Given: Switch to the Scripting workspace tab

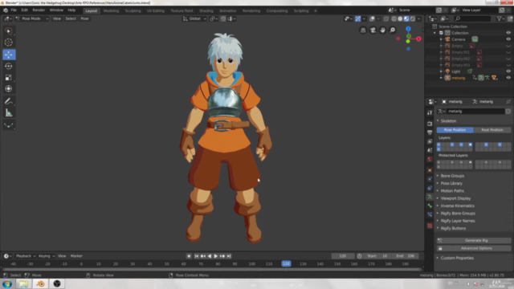Looking at the screenshot, I should point(301,10).
